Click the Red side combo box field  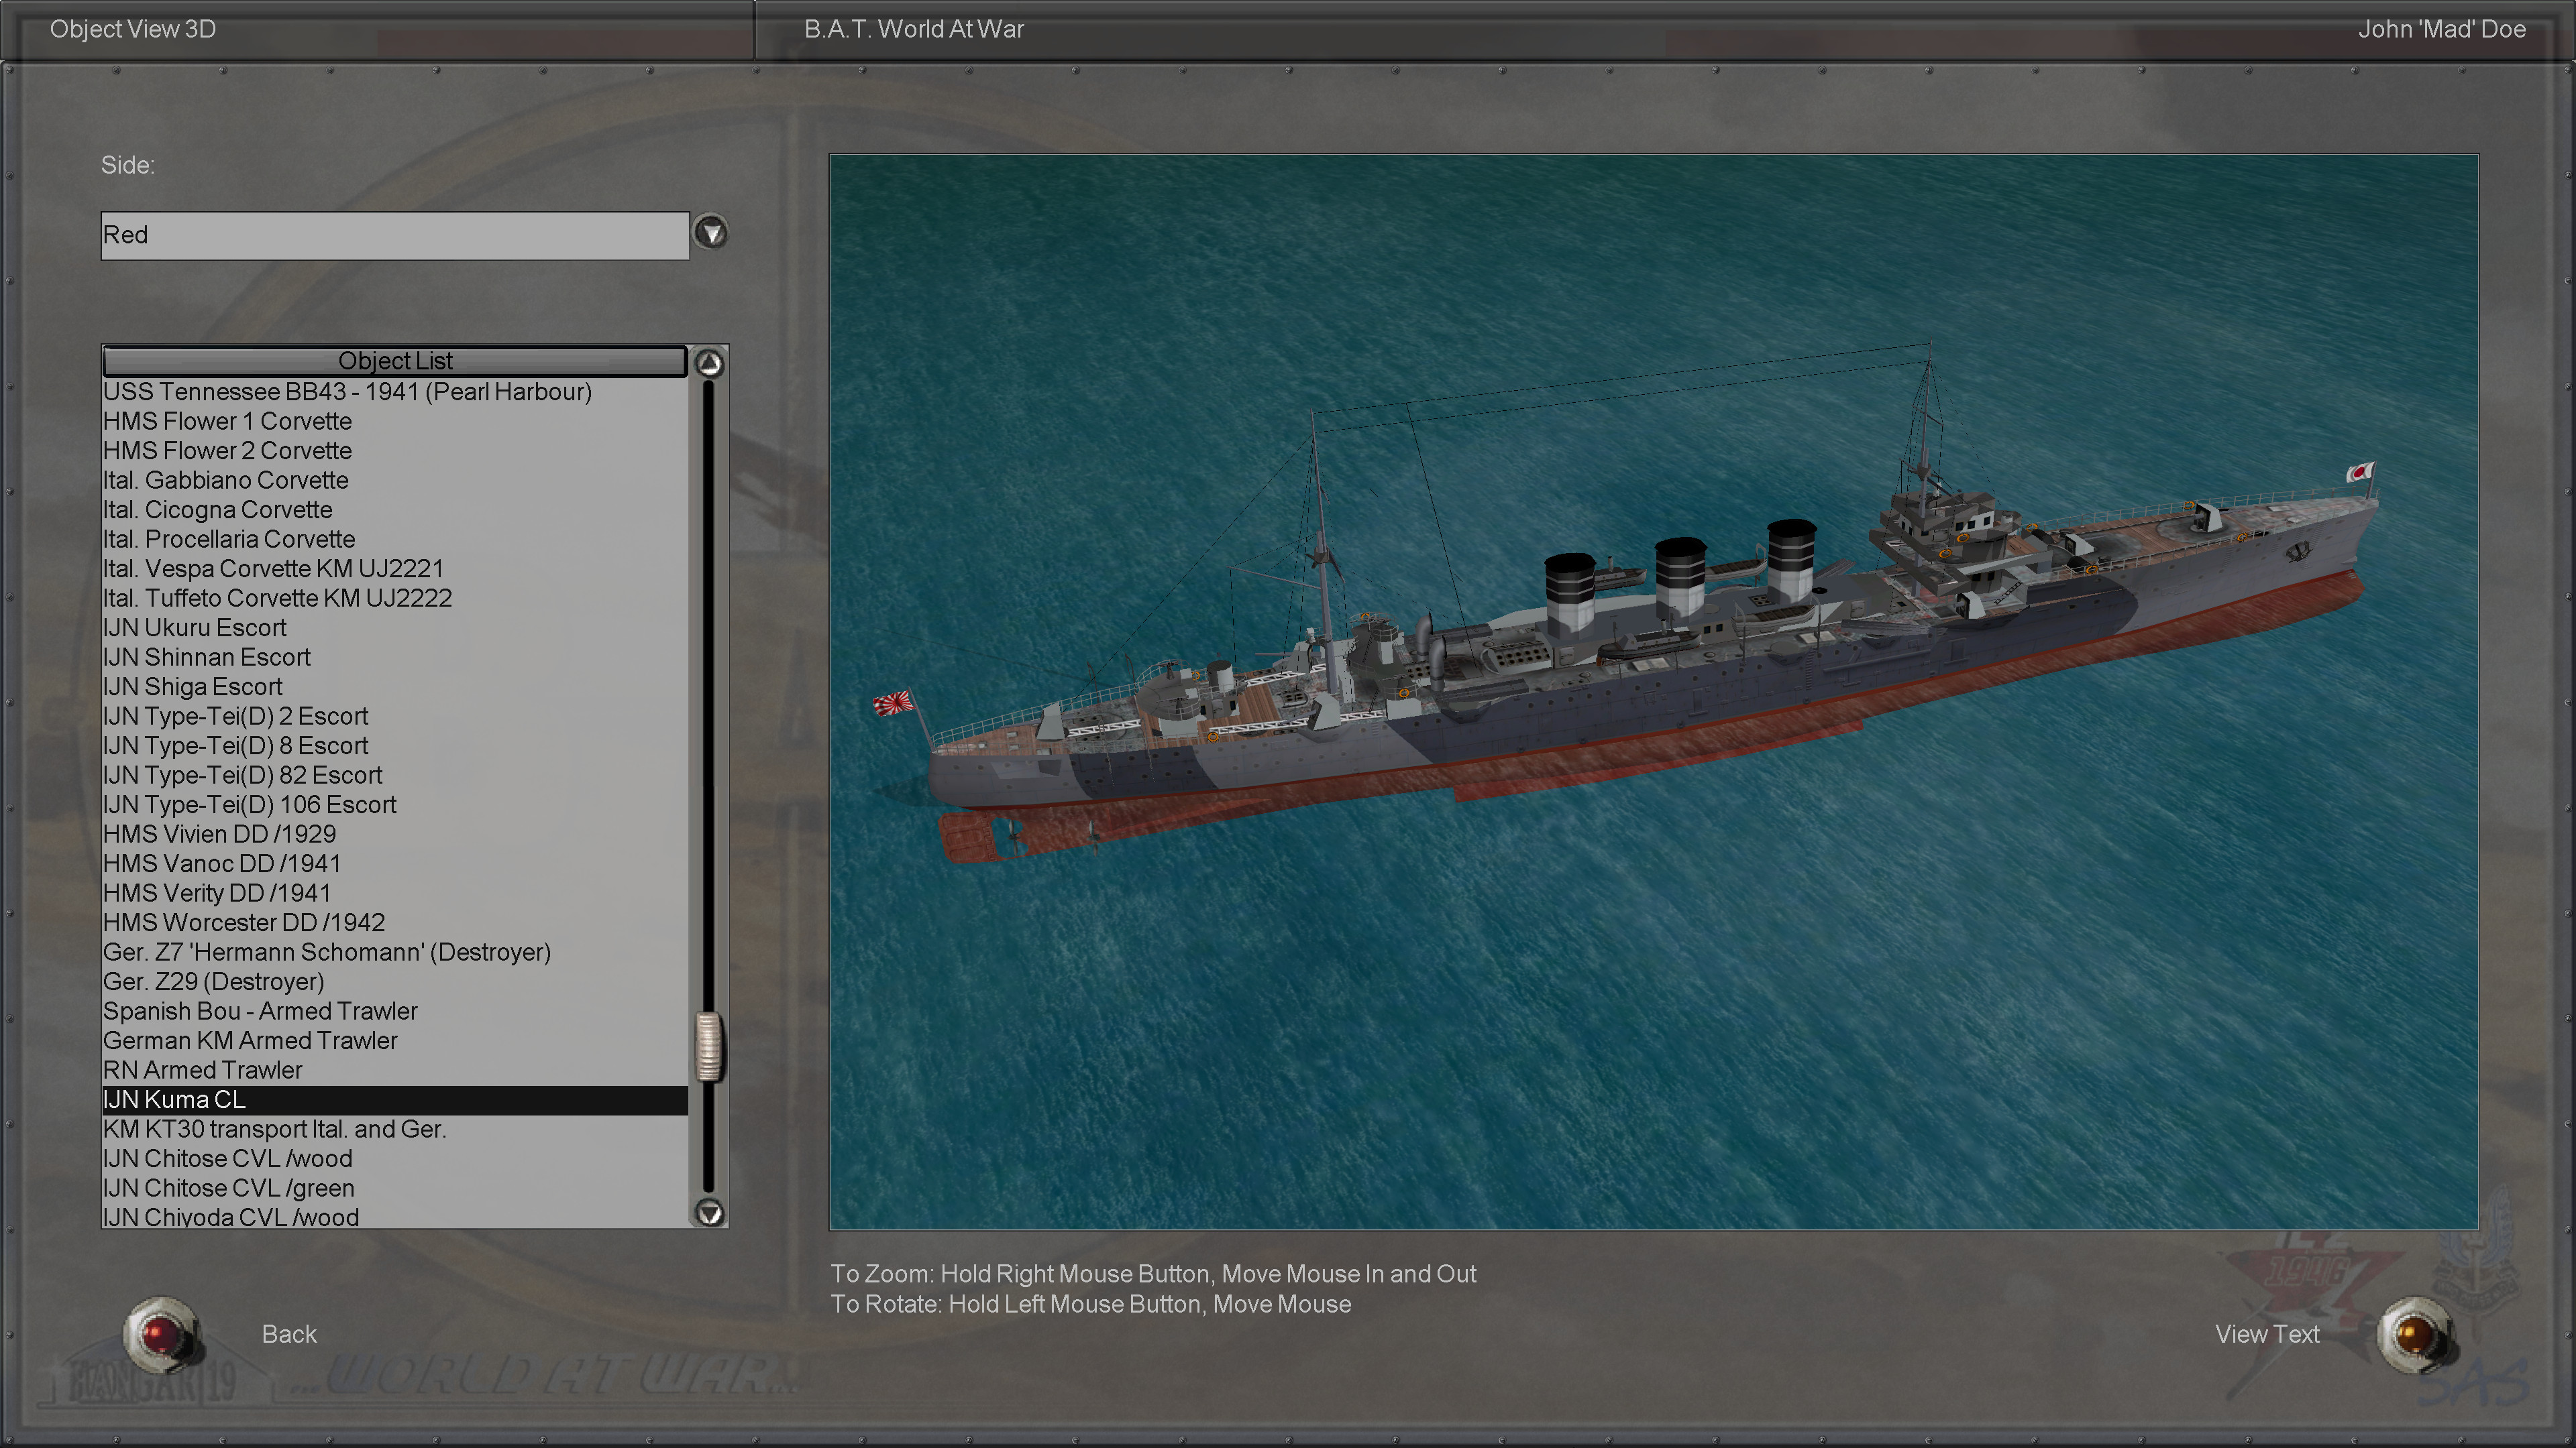coord(394,236)
